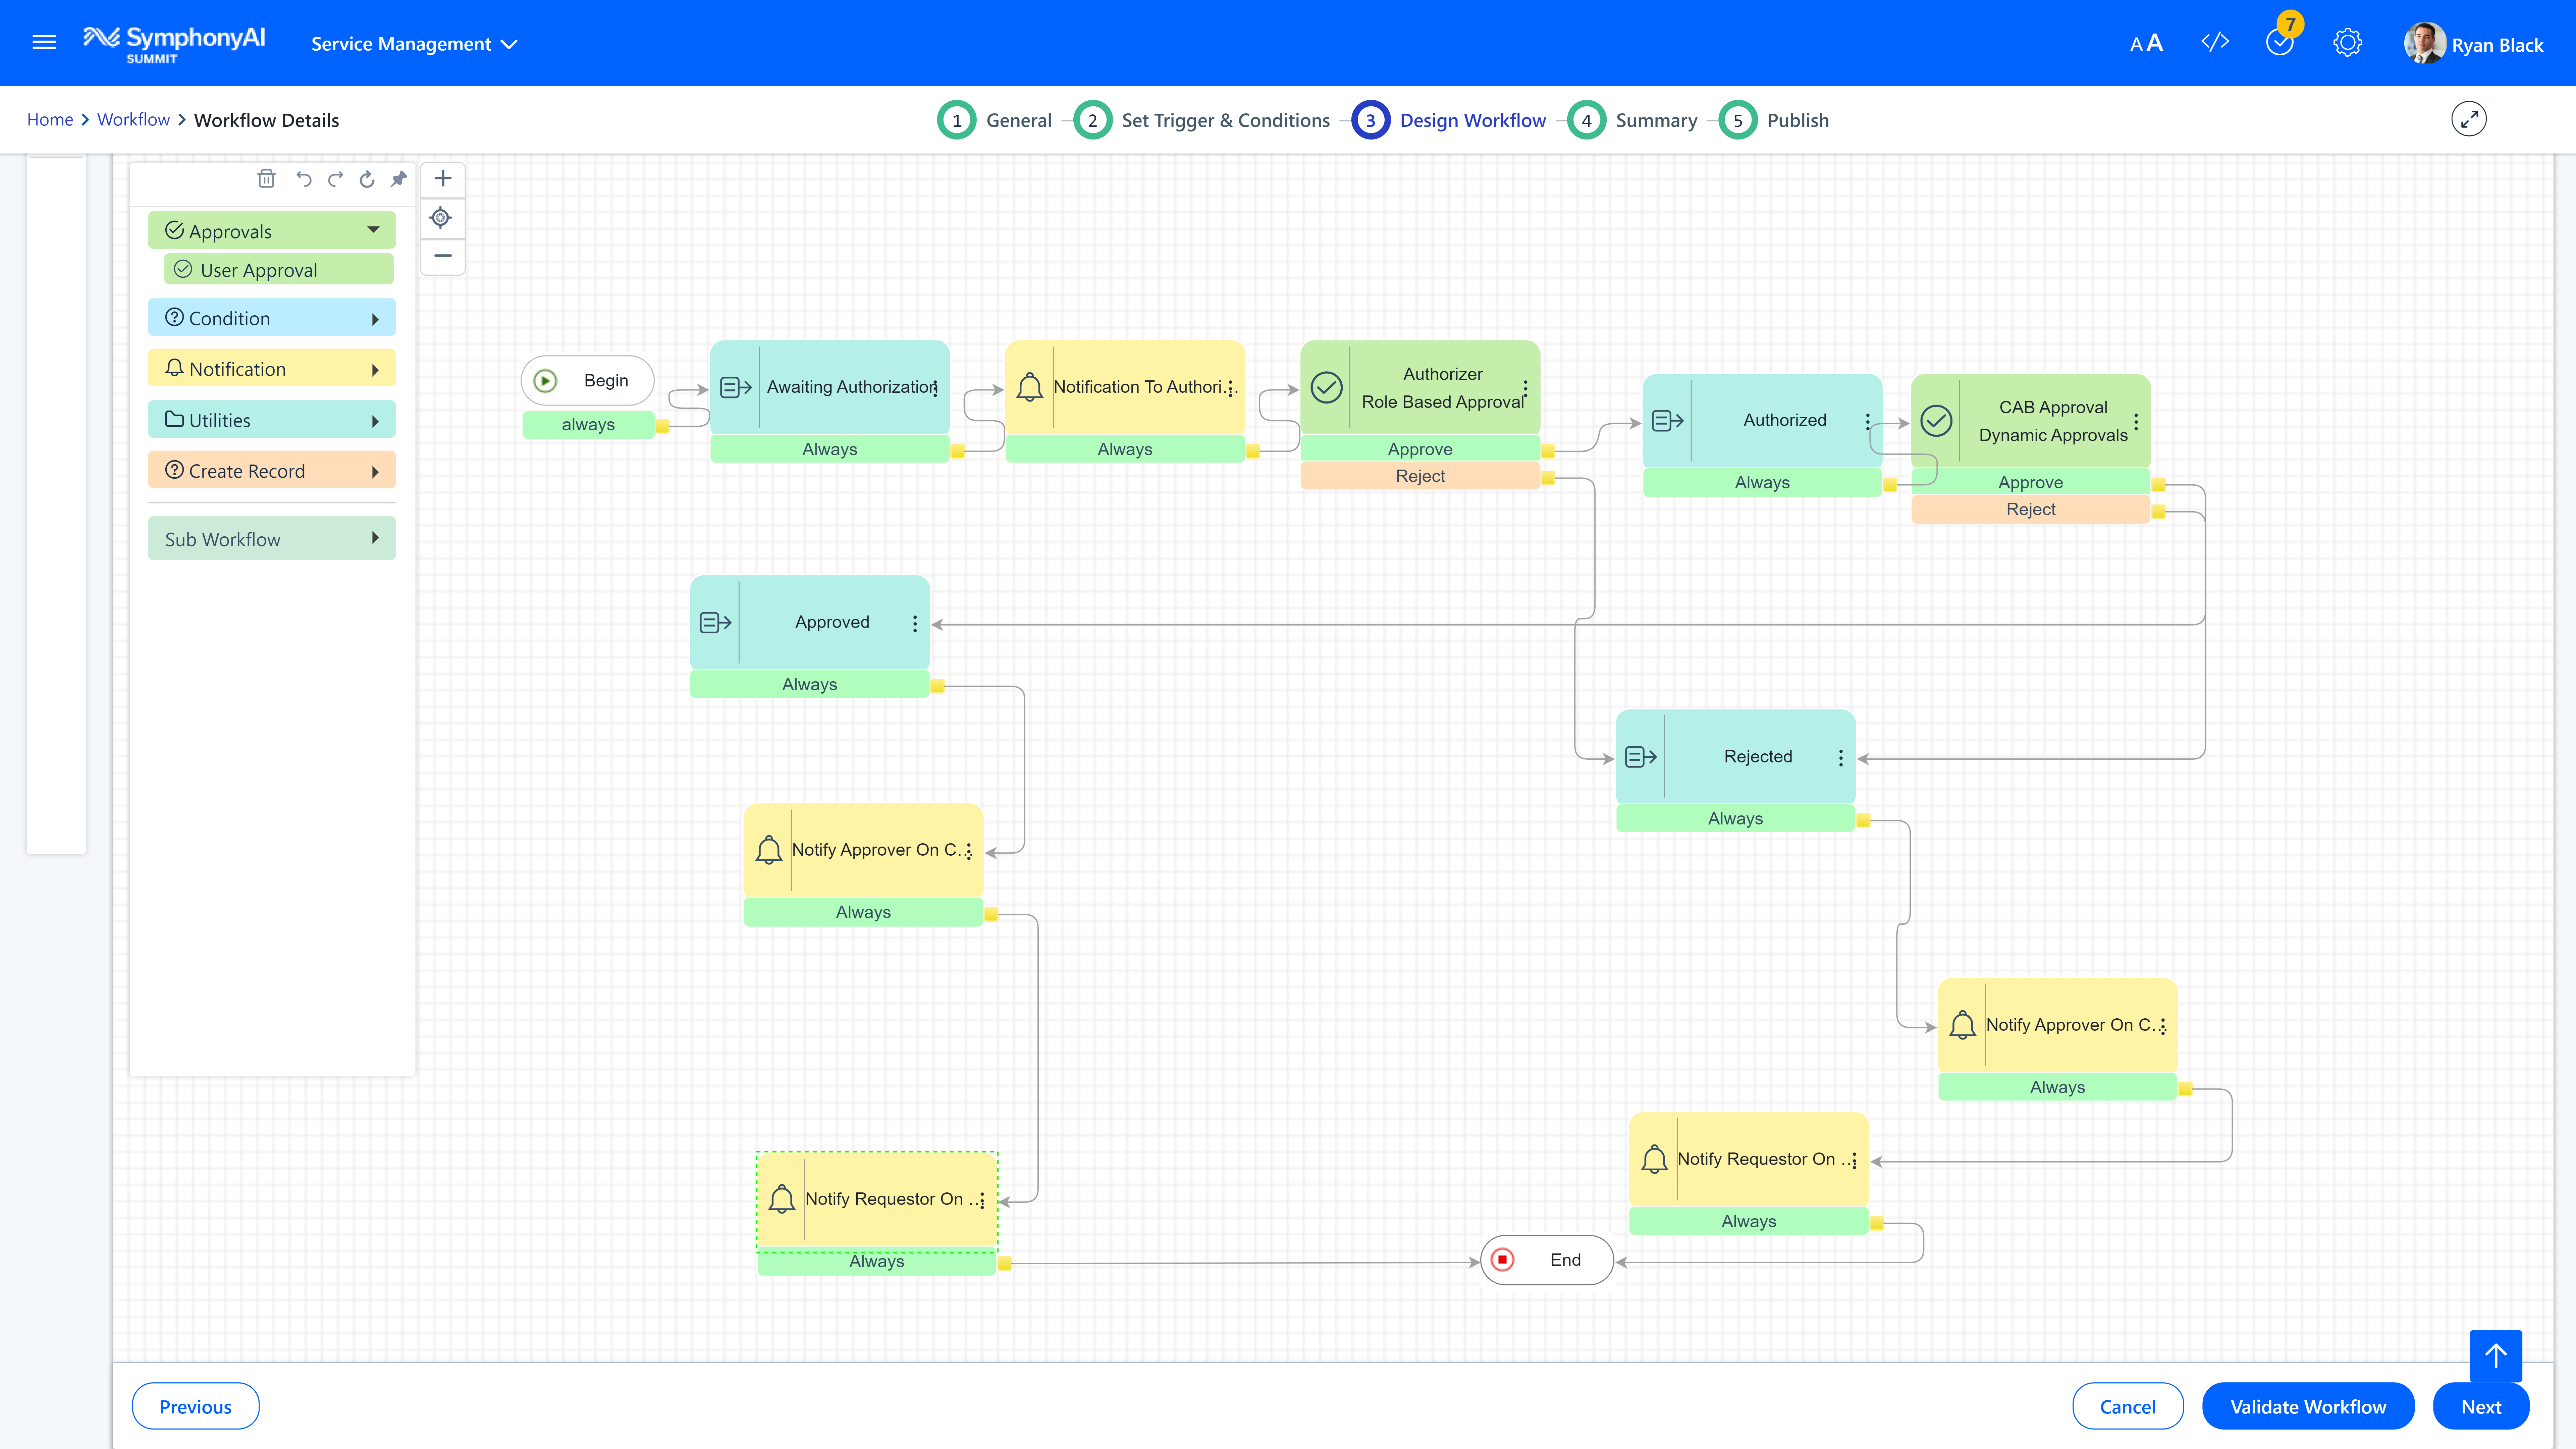Click the yellow connector port on Approved Always
The image size is (2576, 1449).
click(937, 686)
